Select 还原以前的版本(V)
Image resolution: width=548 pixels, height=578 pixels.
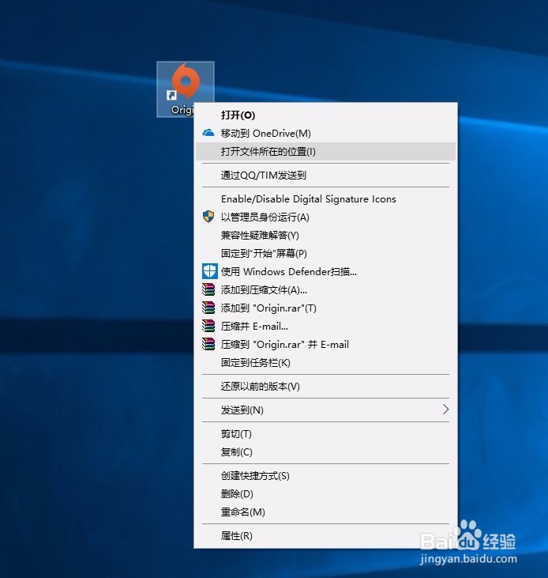click(325, 387)
